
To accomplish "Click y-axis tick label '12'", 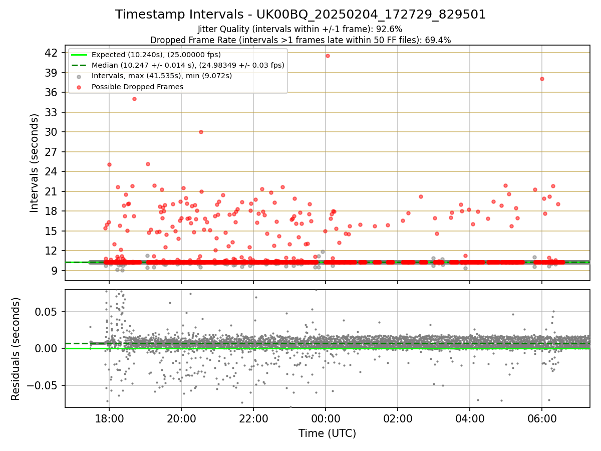I will (x=52, y=251).
